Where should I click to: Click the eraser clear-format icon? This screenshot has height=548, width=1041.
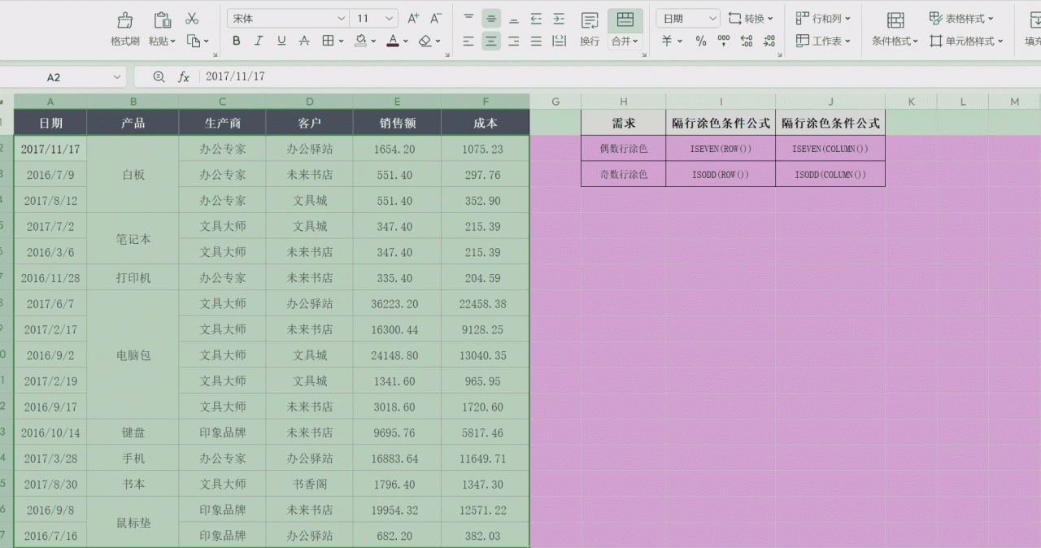(425, 41)
